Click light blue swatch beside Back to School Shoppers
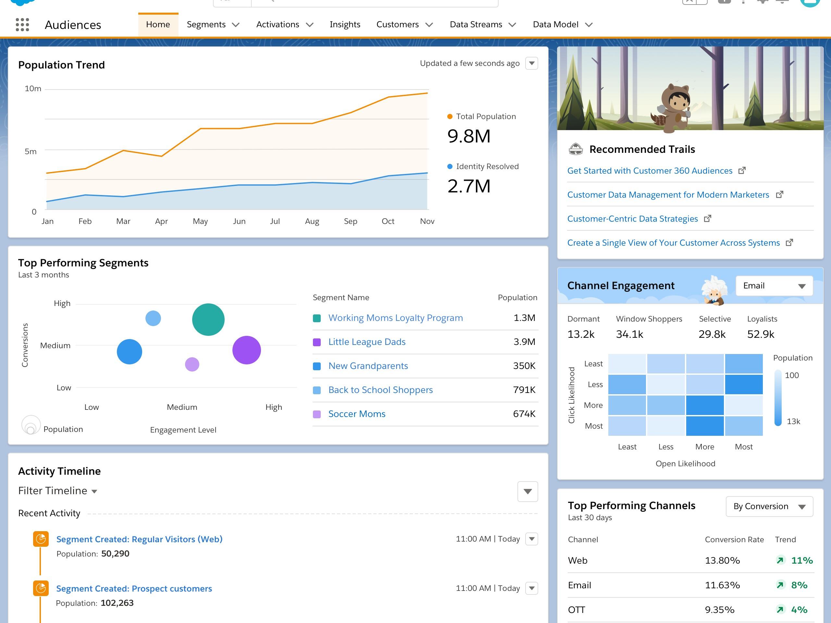Viewport: 831px width, 623px height. point(317,390)
